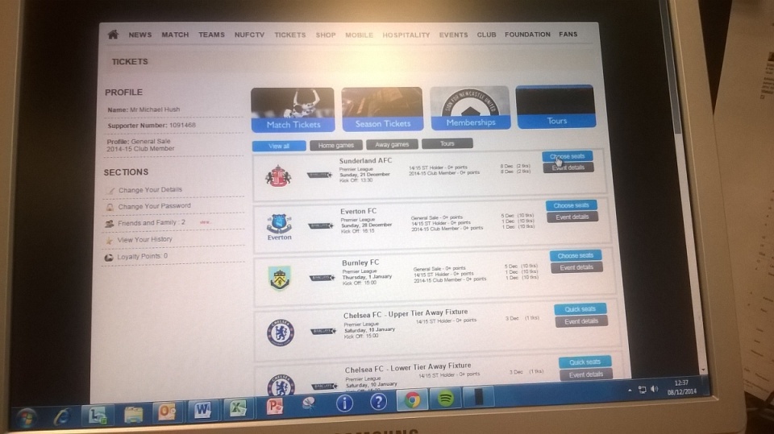This screenshot has width=774, height=434.
Task: Open the Windows Start button
Action: [25, 420]
